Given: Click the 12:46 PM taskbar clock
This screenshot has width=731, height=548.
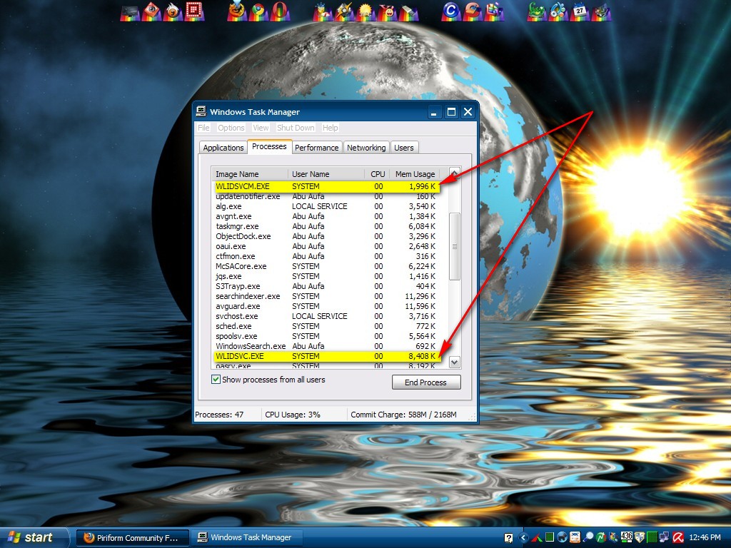Looking at the screenshot, I should click(705, 538).
